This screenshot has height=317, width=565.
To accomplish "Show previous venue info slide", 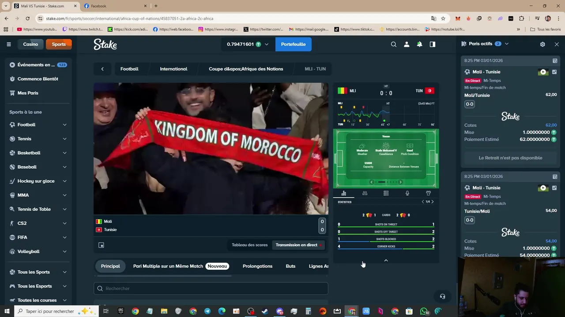I will click(x=371, y=182).
